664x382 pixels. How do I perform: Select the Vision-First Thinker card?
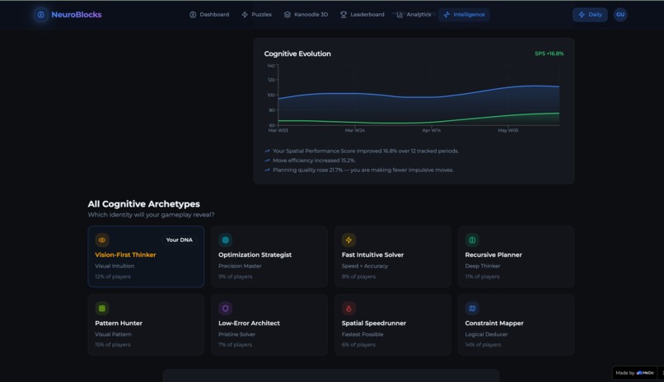[146, 256]
